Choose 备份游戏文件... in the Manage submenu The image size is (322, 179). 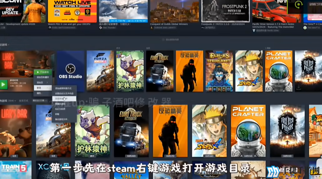64,119
